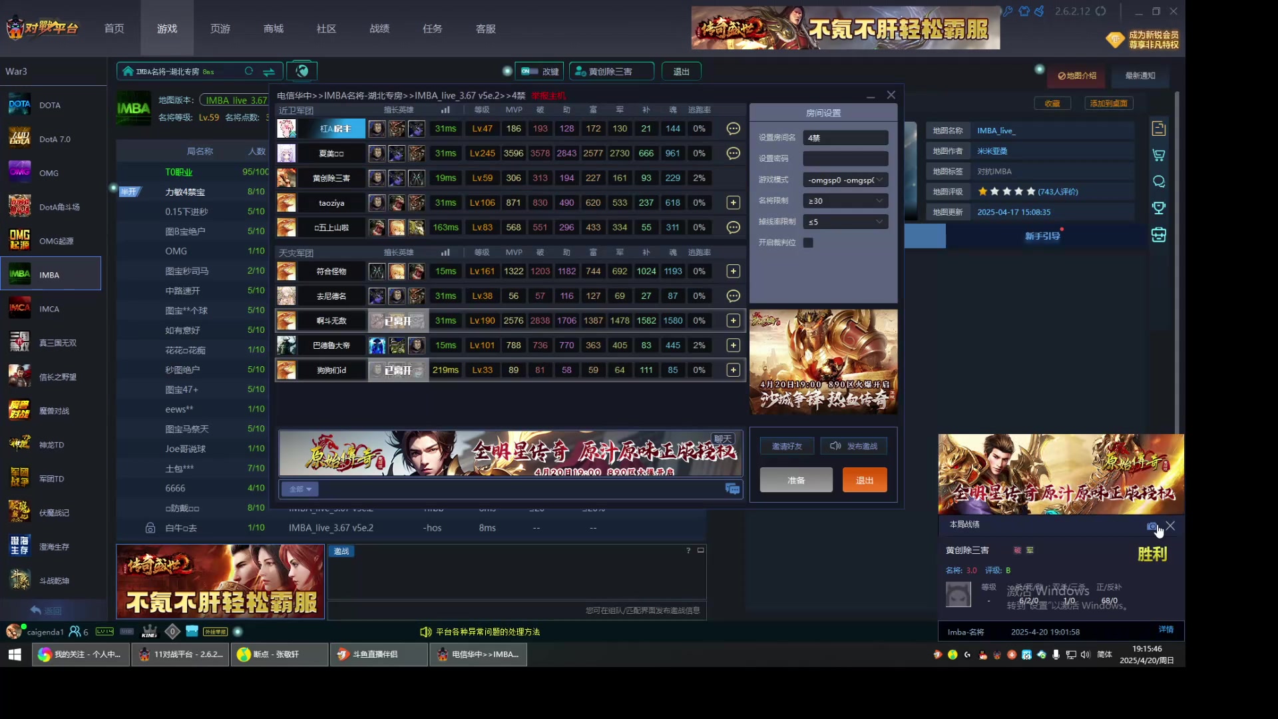Viewport: 1278px width, 719px height.
Task: Click 添加到桌面 button
Action: (x=1109, y=103)
